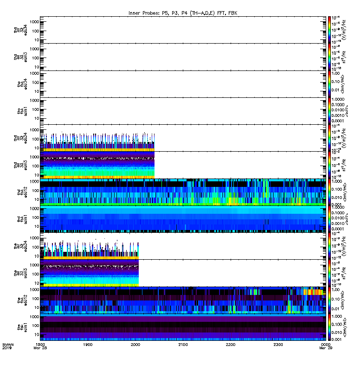Click the empty tha fbk scm1 spectrogram panel
Image resolution: width=348 pixels, height=371 pixels.
tap(183, 111)
